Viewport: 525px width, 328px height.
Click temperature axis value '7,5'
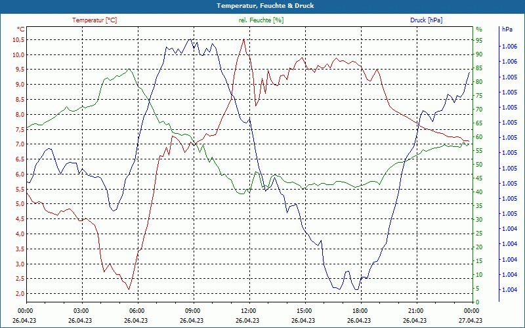20,129
